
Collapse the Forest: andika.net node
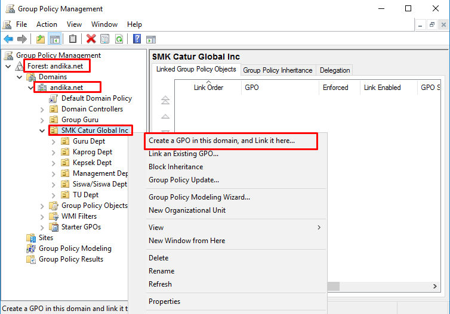point(8,67)
